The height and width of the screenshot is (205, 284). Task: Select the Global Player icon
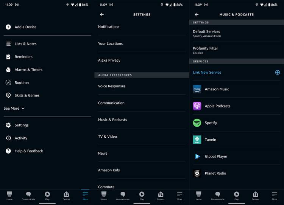[x=197, y=157]
